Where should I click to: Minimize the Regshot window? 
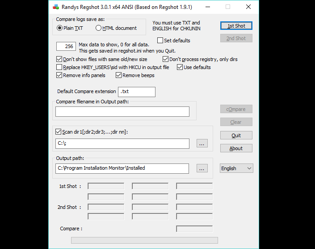click(x=208, y=7)
